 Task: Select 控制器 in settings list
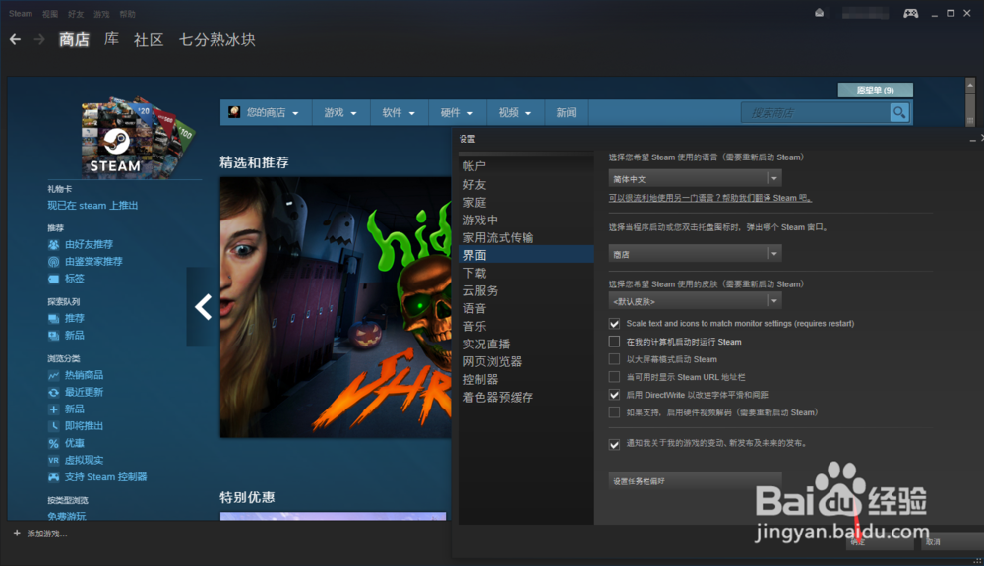526,379
